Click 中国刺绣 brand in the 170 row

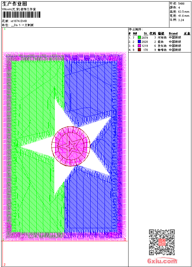coord(175,50)
